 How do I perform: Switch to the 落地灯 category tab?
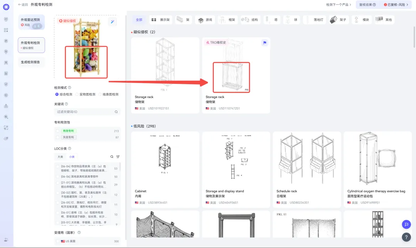315,20
